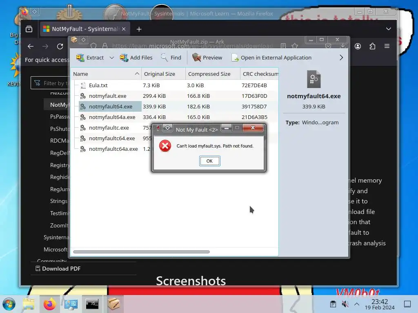This screenshot has width=418, height=313.
Task: Switch to the NotMyFault - Sysinternals tab
Action: (x=85, y=29)
